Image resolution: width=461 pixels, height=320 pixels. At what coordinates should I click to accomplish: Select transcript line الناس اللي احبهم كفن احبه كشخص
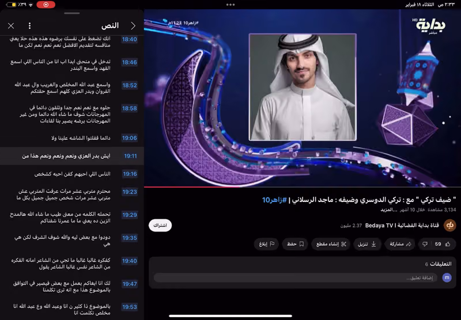73,174
